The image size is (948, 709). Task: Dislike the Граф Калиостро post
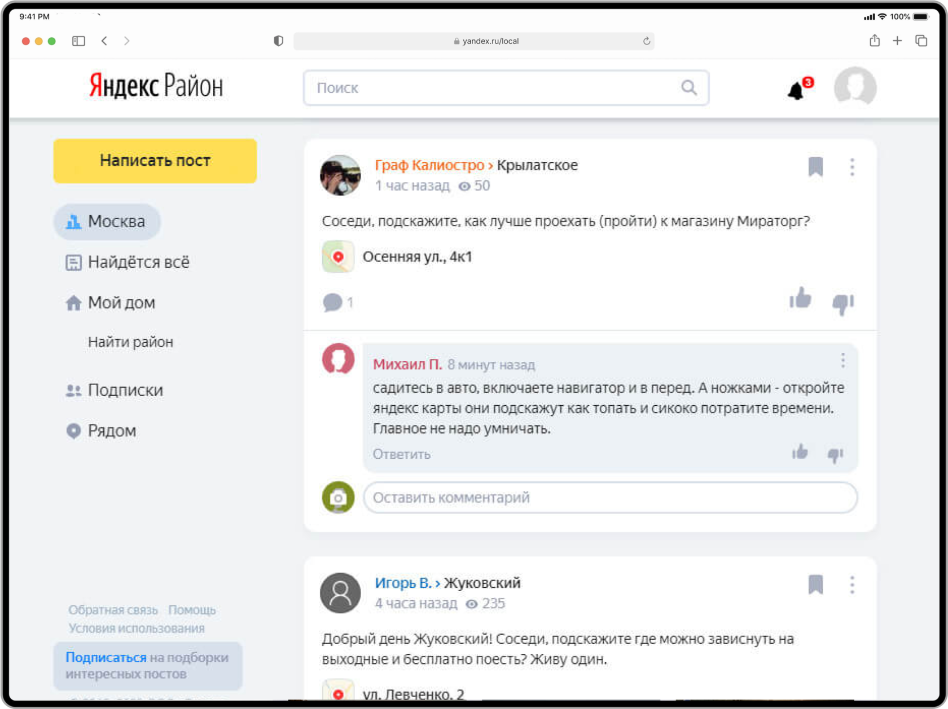[x=843, y=303]
